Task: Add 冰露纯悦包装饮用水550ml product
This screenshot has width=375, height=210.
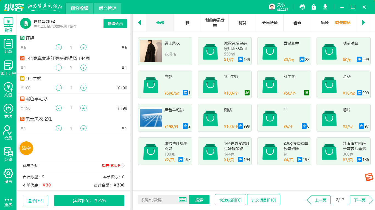Action: [225, 51]
